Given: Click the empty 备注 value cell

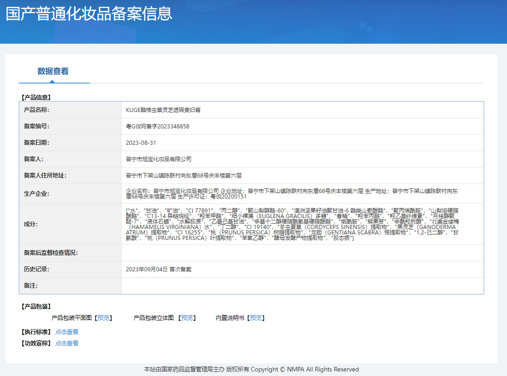Looking at the screenshot, I should pyautogui.click(x=302, y=286).
